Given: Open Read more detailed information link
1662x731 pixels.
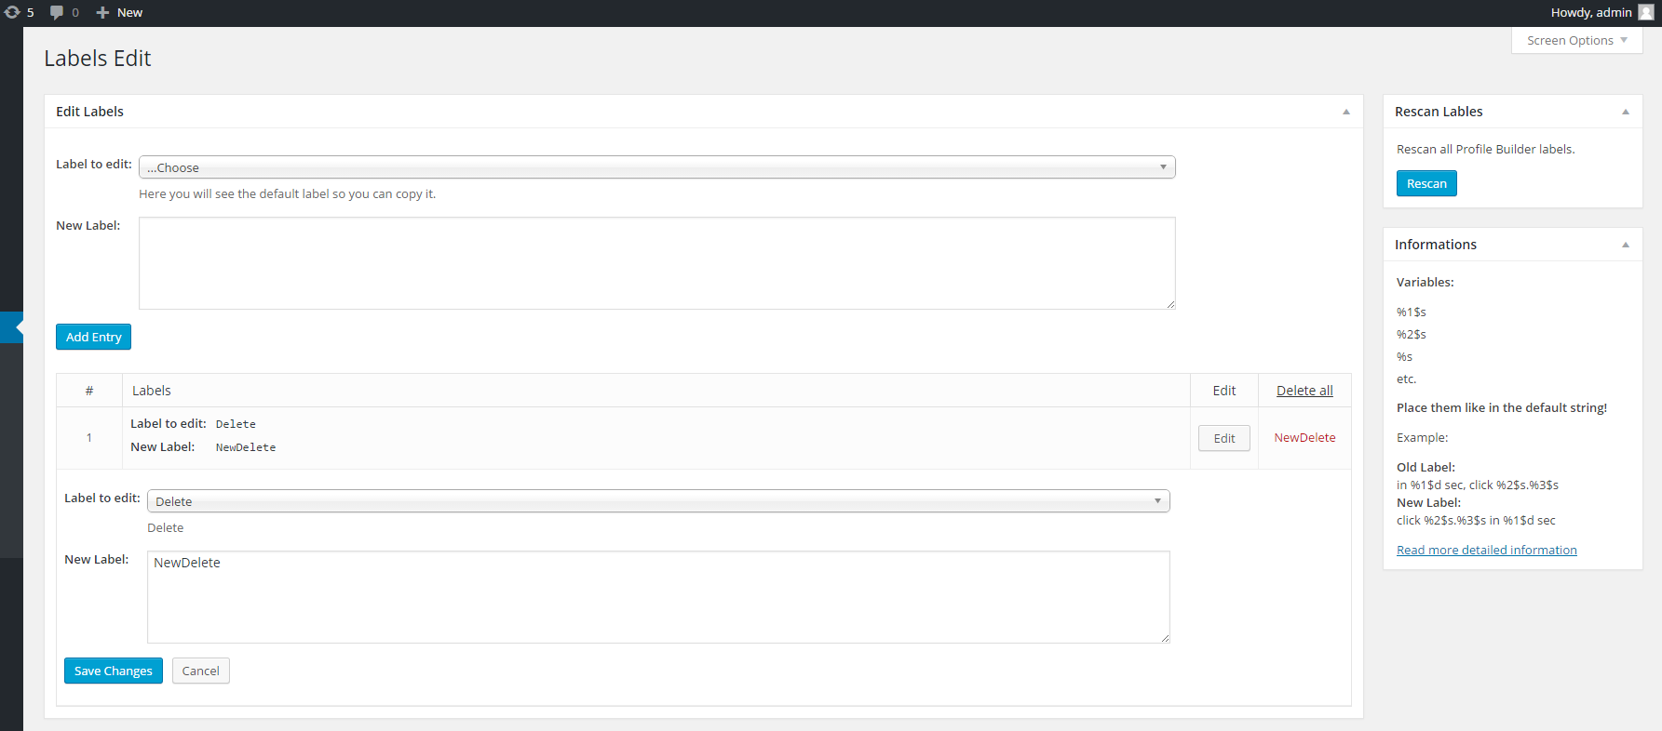Looking at the screenshot, I should pos(1487,550).
